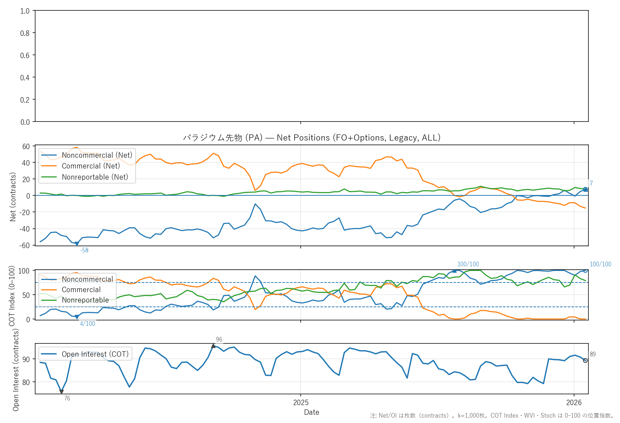
Task: Select the Noncommercial (Net) legend label
Action: (97, 155)
